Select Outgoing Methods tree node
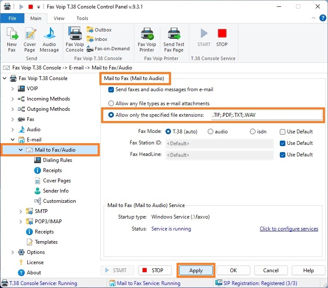The height and width of the screenshot is (288, 328). 48,109
